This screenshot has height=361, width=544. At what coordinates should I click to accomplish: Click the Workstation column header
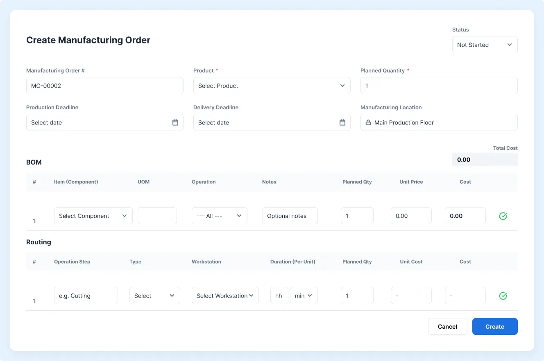tap(206, 262)
